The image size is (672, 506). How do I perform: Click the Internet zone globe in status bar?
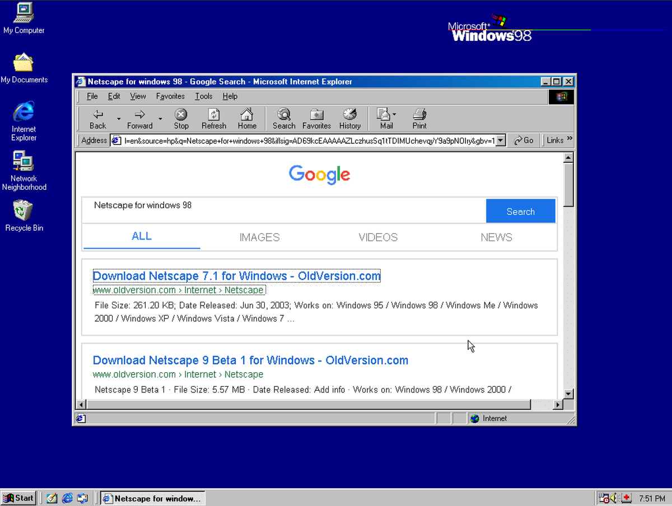475,418
